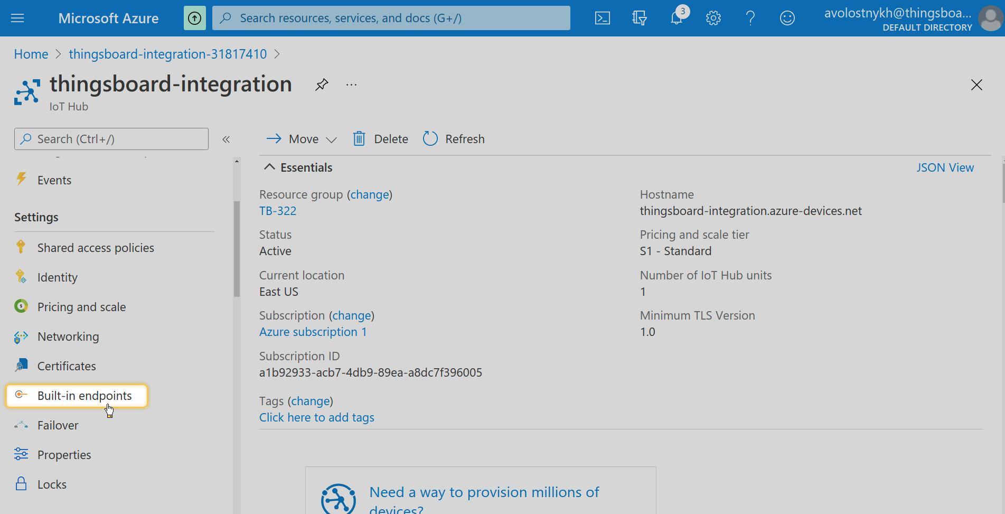Open the TB-322 resource group

click(278, 211)
